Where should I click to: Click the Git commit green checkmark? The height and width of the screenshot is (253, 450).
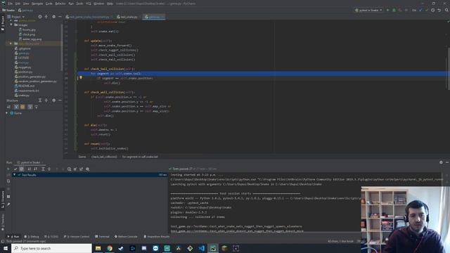[x=427, y=10]
